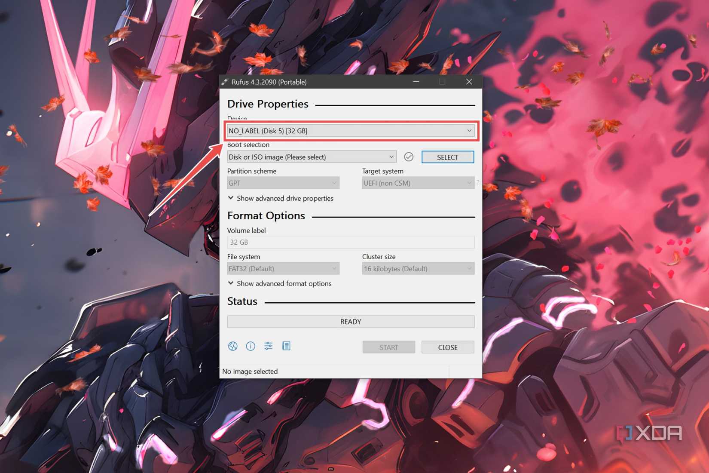The width and height of the screenshot is (709, 473).
Task: Open the language globe icon
Action: [x=233, y=346]
